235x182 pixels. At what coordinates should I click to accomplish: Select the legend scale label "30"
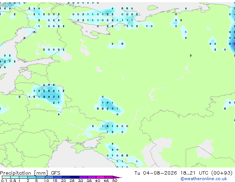click(x=80, y=181)
